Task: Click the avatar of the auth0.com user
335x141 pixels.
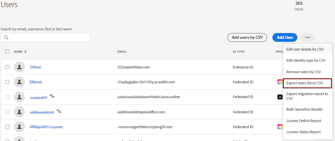Action: tap(20, 82)
